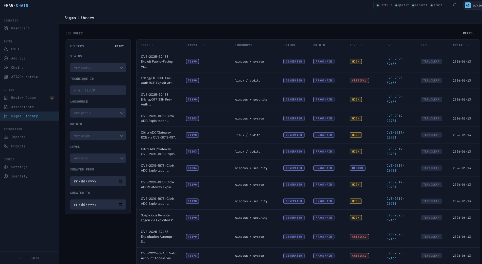The height and width of the screenshot is (264, 482).
Task: Open the Any status dropdown
Action: [98, 68]
